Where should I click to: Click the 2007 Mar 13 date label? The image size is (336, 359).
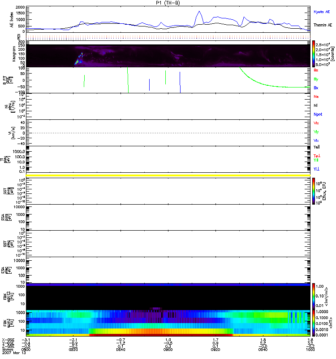[14, 353]
